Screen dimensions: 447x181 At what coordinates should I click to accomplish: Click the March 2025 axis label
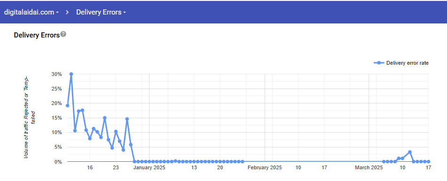pos(369,167)
